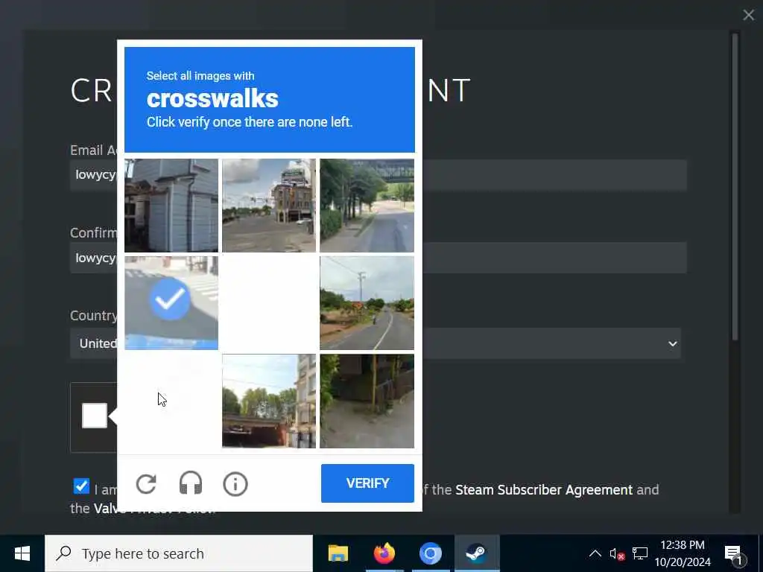Open File Explorer from the taskbar
This screenshot has height=572, width=763.
click(338, 553)
